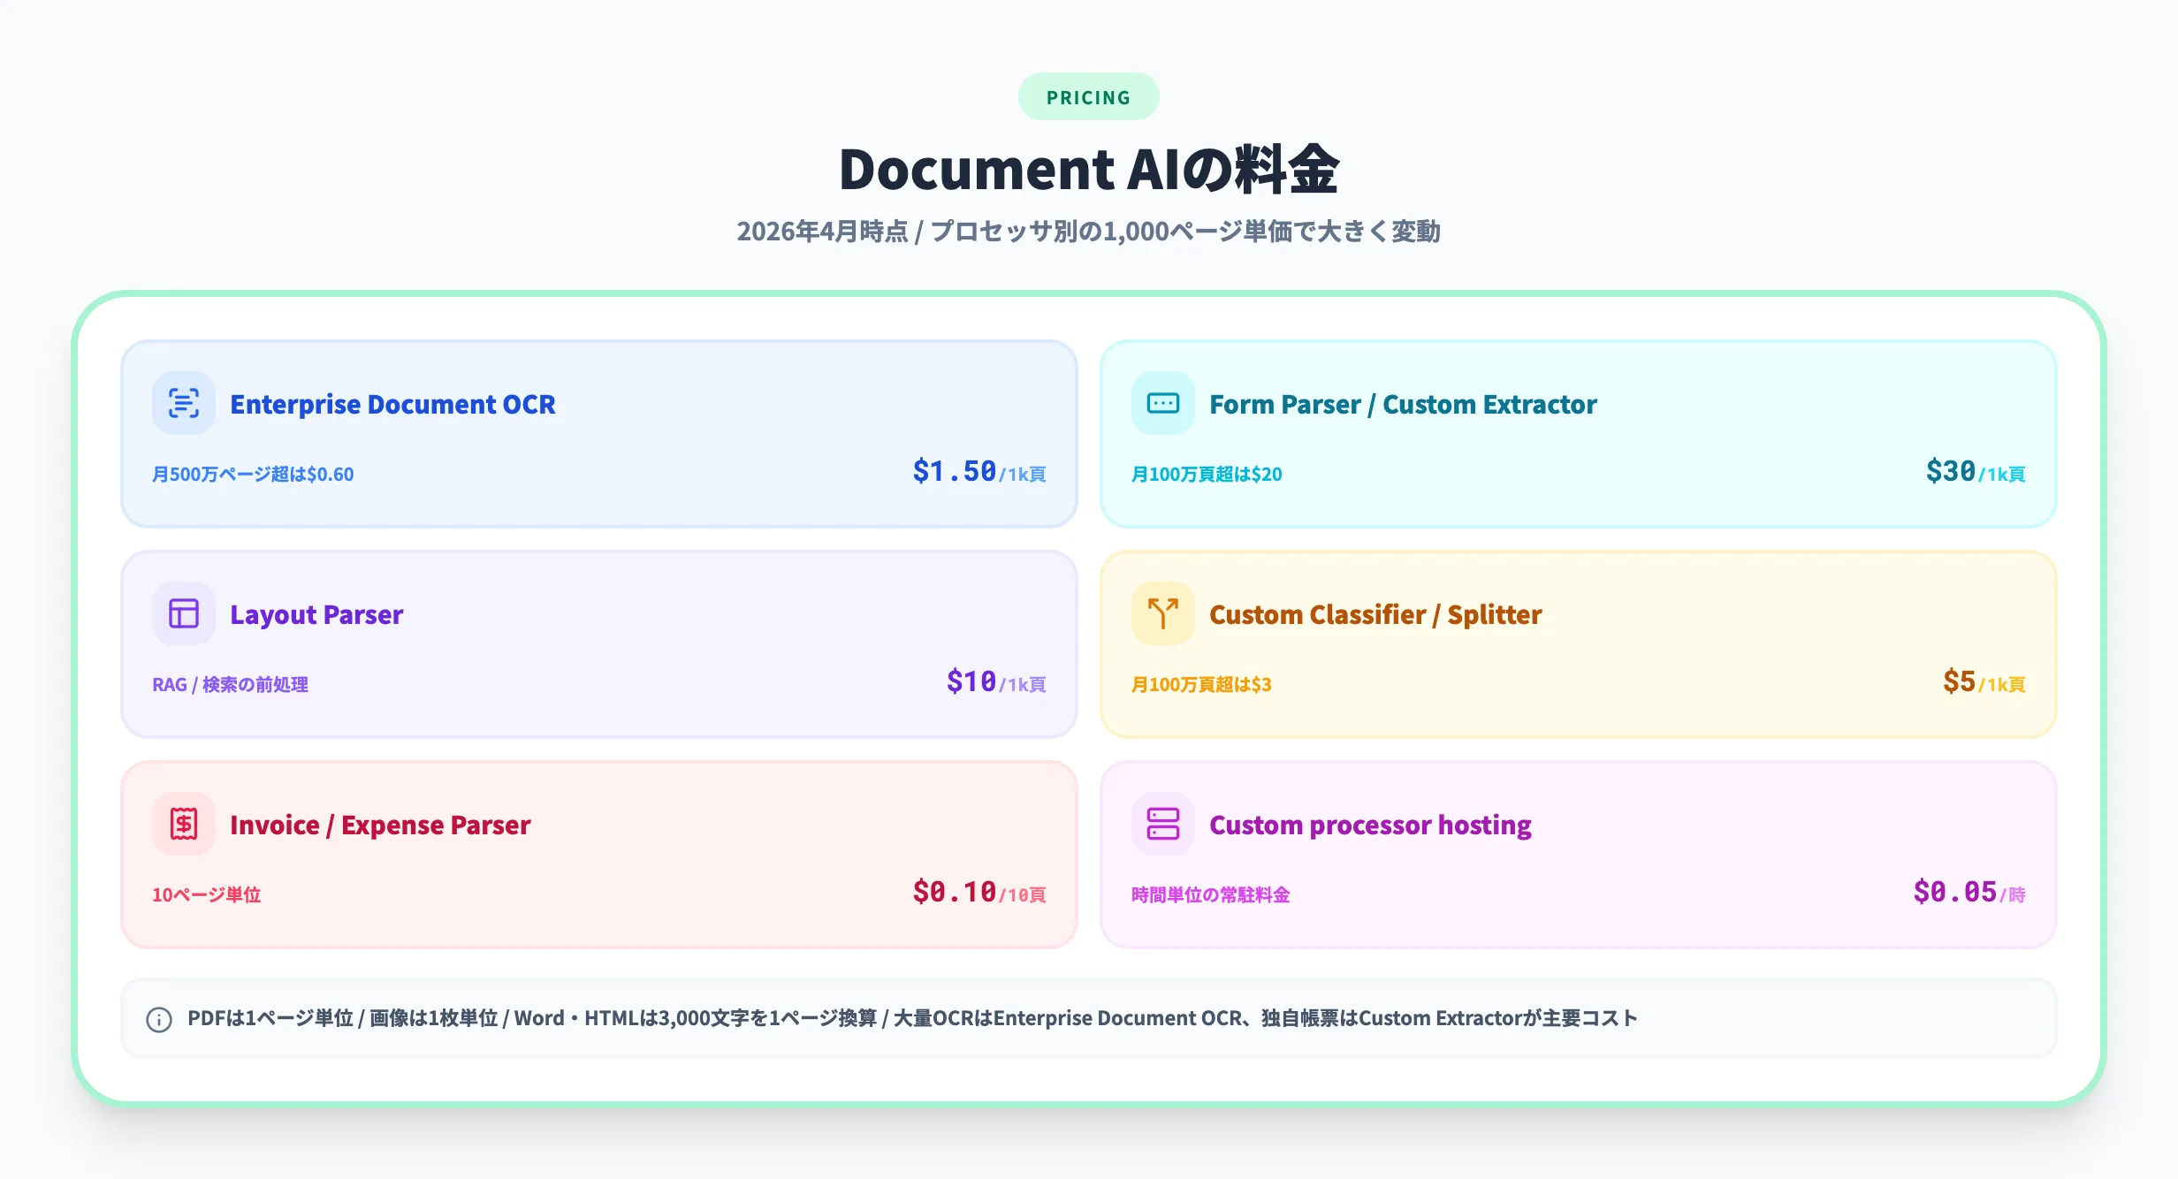Select the Invoice / Expense Parser receipt icon
The image size is (2178, 1179).
(183, 823)
